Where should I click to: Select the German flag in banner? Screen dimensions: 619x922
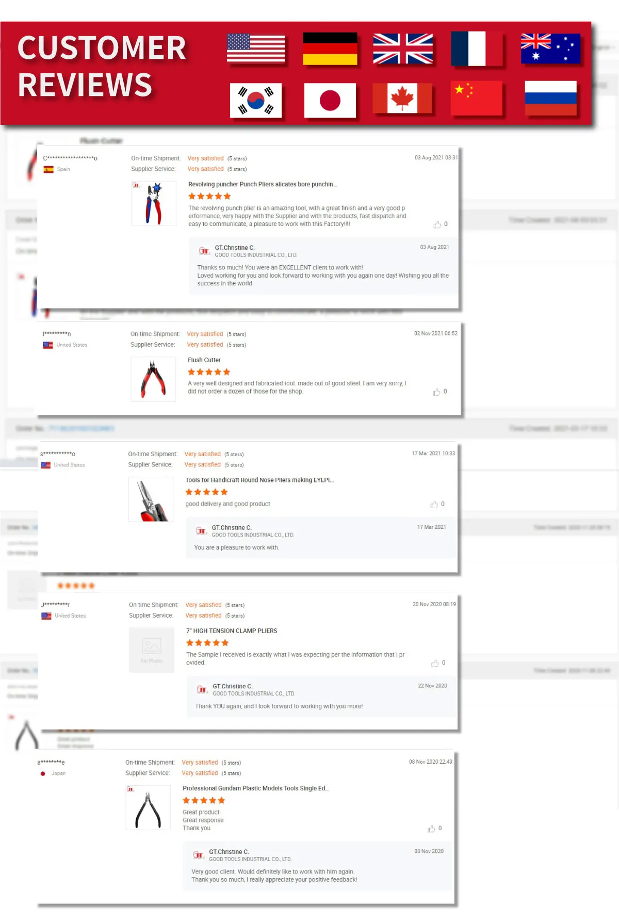coord(330,48)
